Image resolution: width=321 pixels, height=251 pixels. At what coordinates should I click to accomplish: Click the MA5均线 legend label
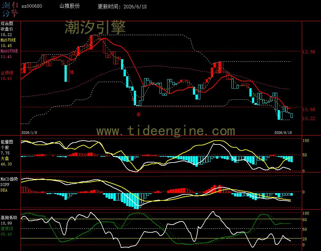click(8, 40)
